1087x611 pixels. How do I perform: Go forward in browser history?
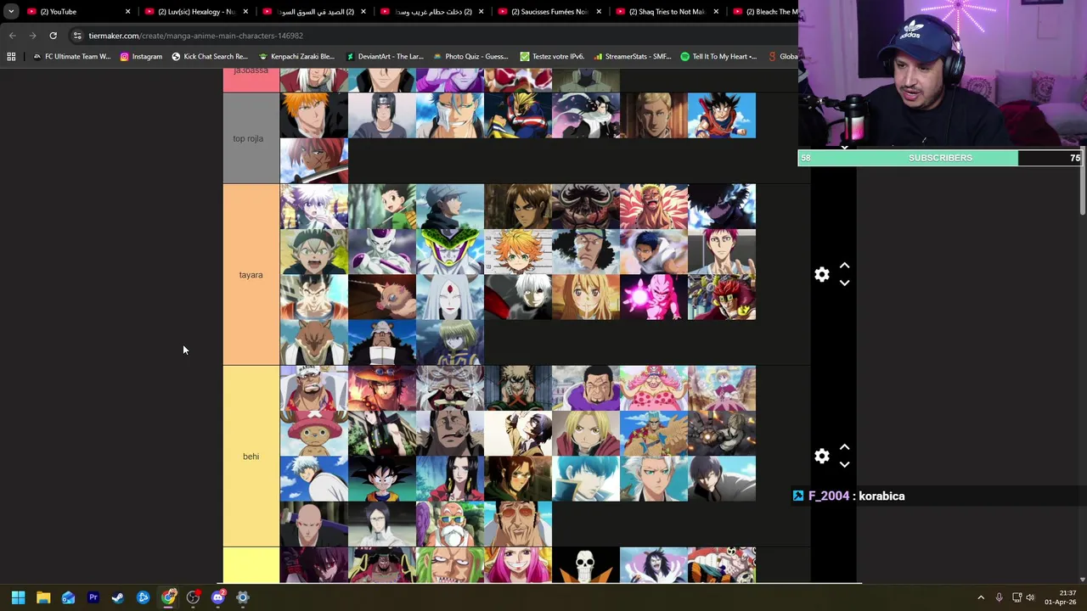click(x=32, y=36)
